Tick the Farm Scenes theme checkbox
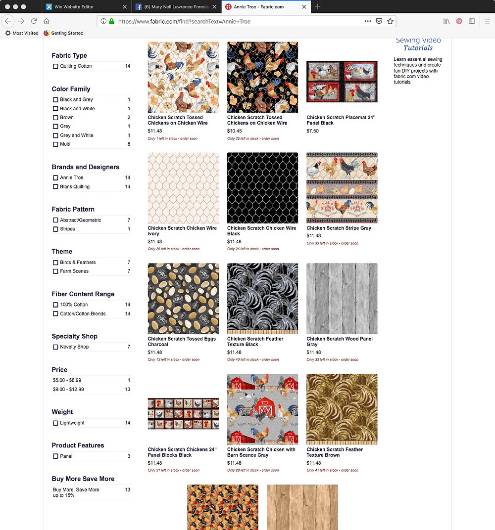 click(55, 271)
